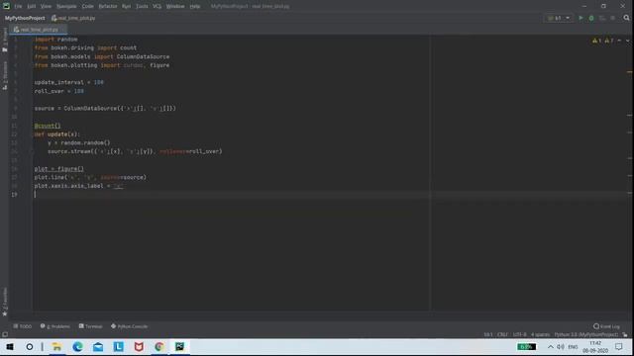Open the Favorites tool window sidebar tab

tap(5, 301)
